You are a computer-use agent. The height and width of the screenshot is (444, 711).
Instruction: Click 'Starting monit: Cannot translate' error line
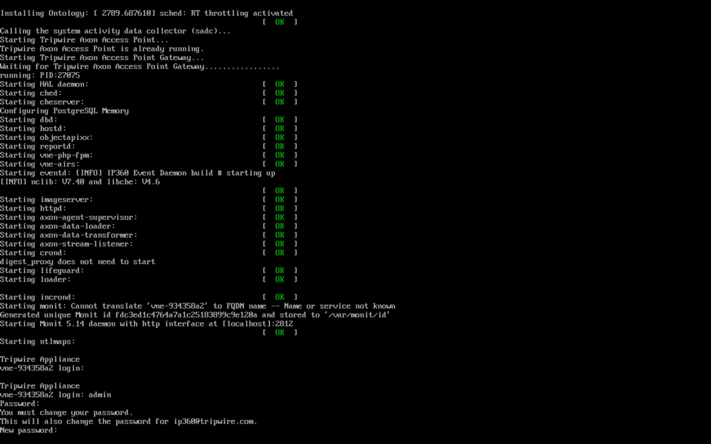click(197, 306)
